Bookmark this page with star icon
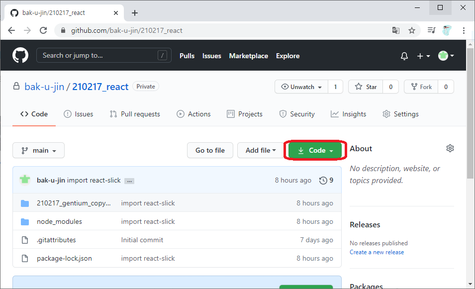The image size is (475, 289). click(411, 30)
